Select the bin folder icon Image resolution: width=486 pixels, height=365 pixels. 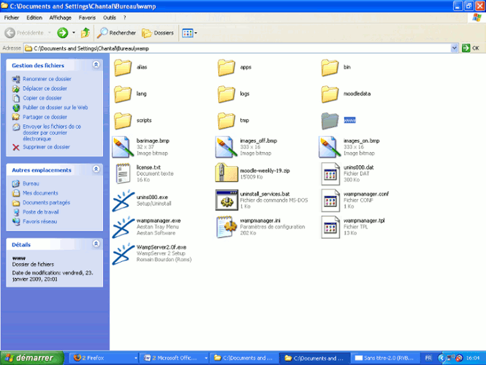(x=330, y=67)
